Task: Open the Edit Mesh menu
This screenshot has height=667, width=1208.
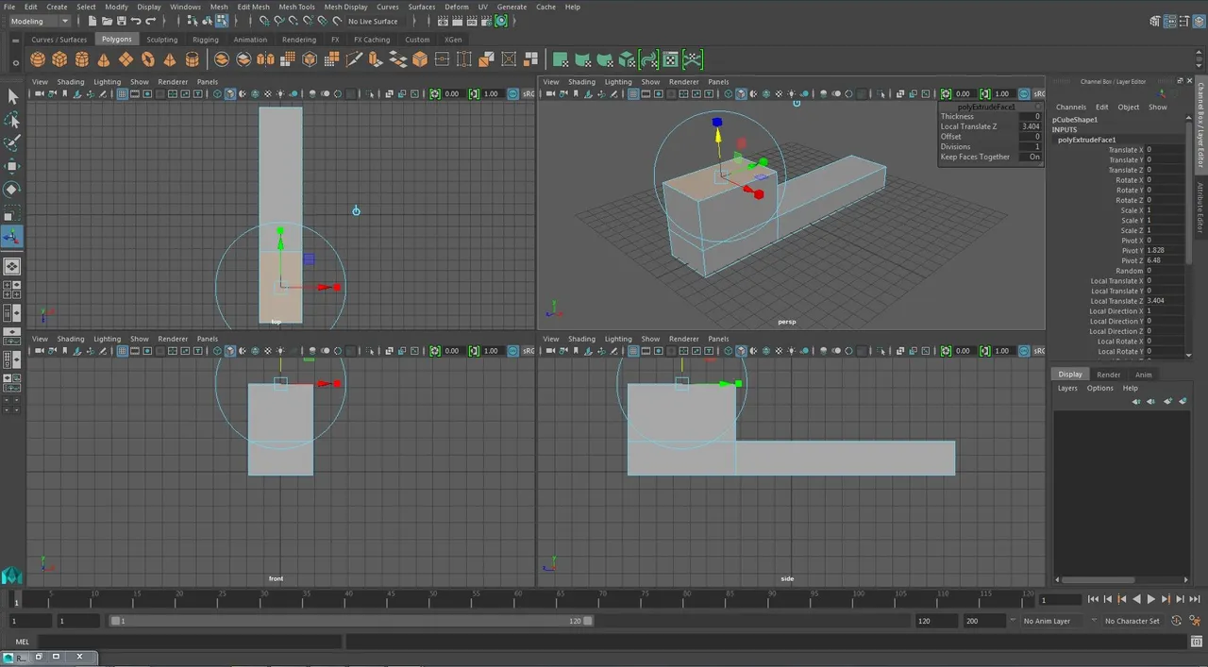Action: click(253, 7)
